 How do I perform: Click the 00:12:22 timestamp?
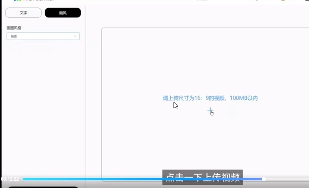[x=10, y=179]
